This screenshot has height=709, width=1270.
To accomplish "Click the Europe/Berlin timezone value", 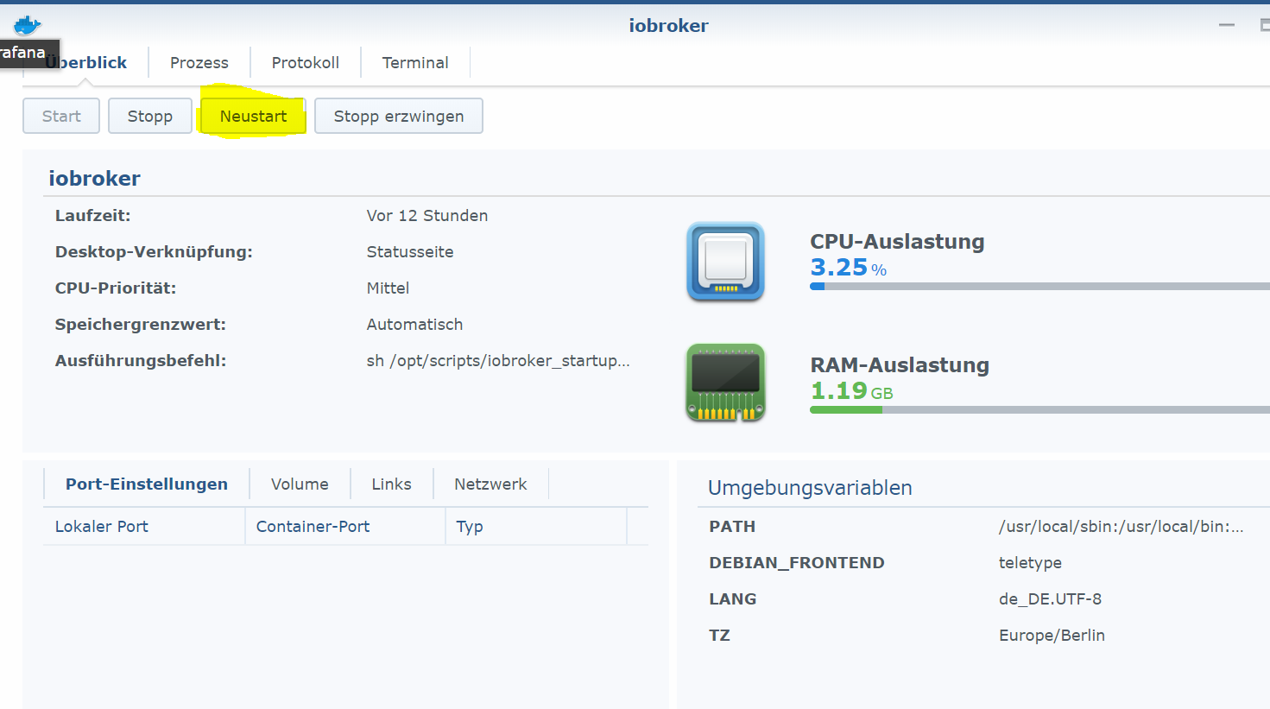I will [x=1052, y=636].
